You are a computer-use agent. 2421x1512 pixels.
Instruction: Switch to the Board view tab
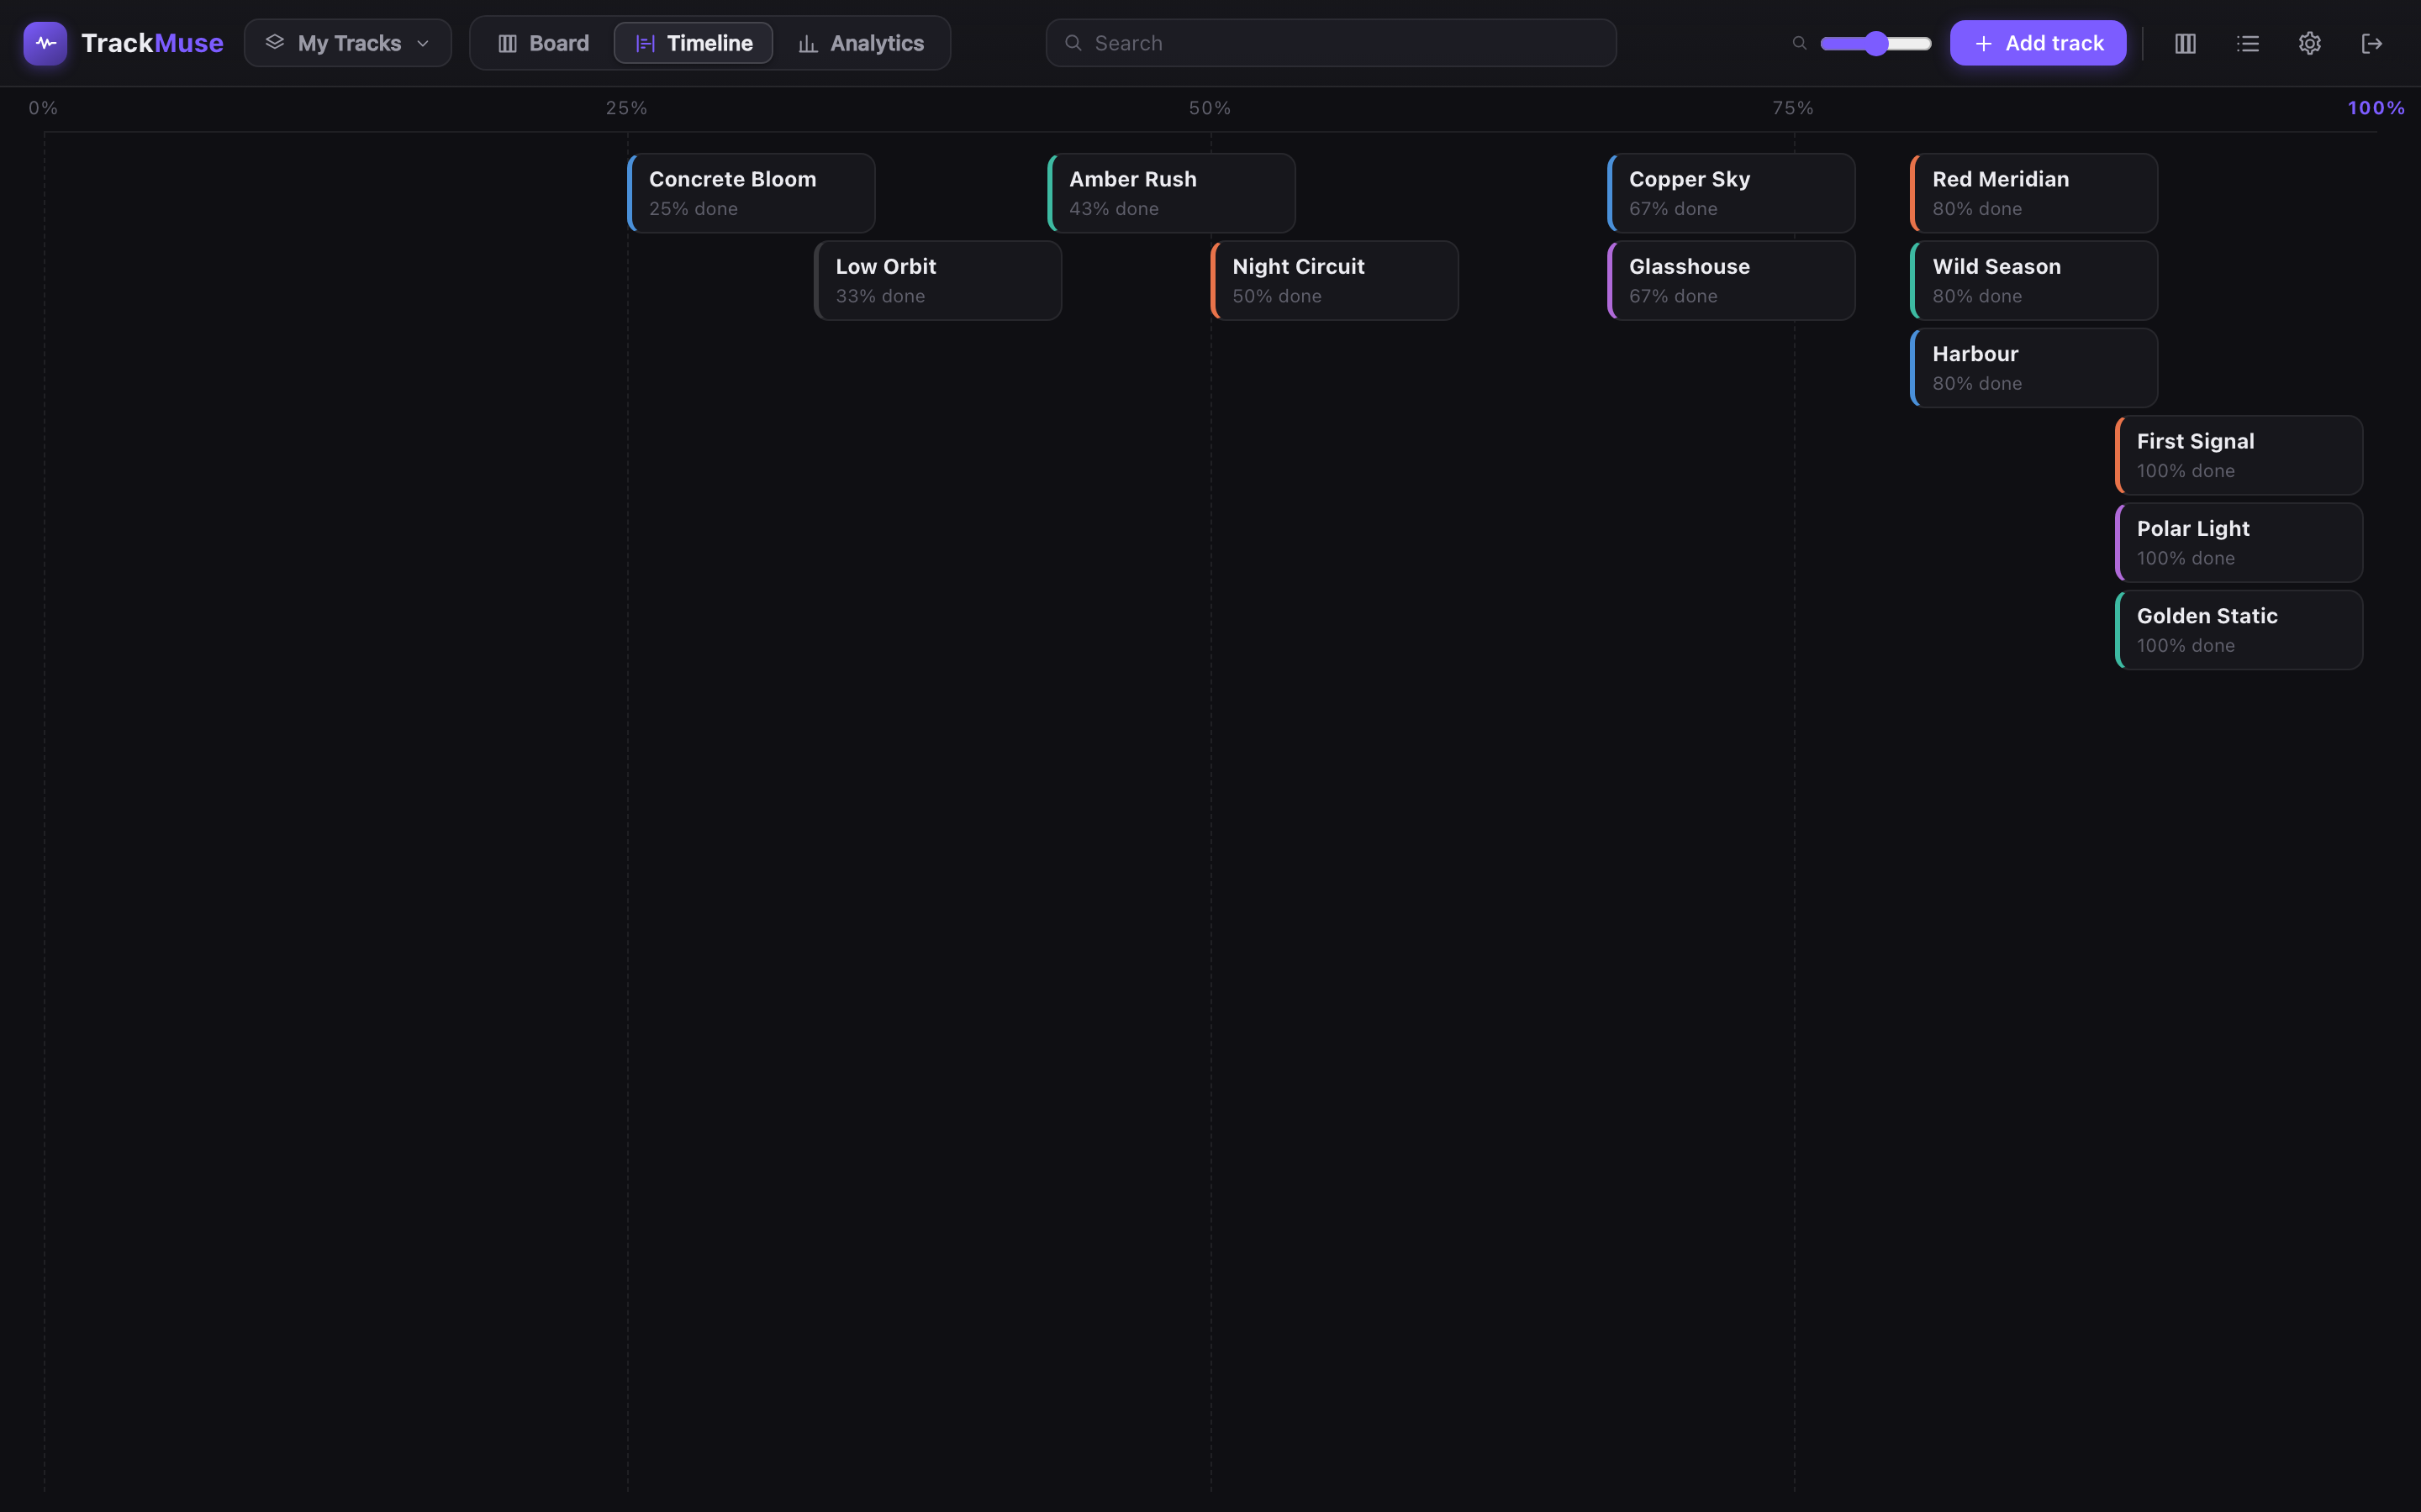[x=543, y=43]
